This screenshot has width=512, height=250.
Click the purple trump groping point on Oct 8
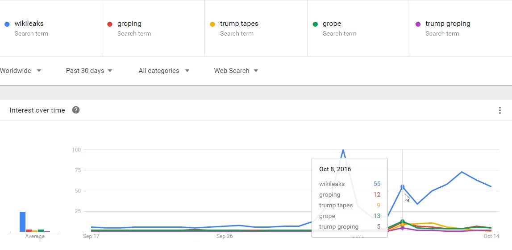[402, 228]
